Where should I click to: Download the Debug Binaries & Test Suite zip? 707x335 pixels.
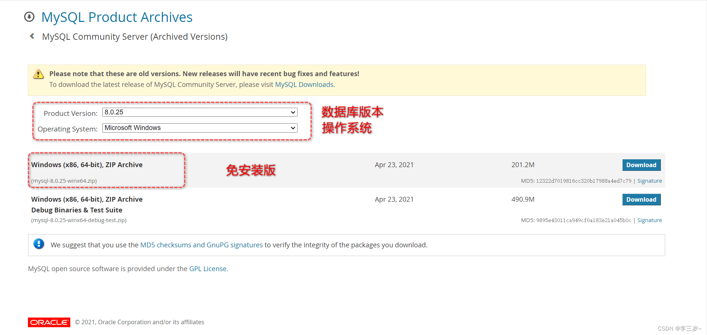pos(642,199)
